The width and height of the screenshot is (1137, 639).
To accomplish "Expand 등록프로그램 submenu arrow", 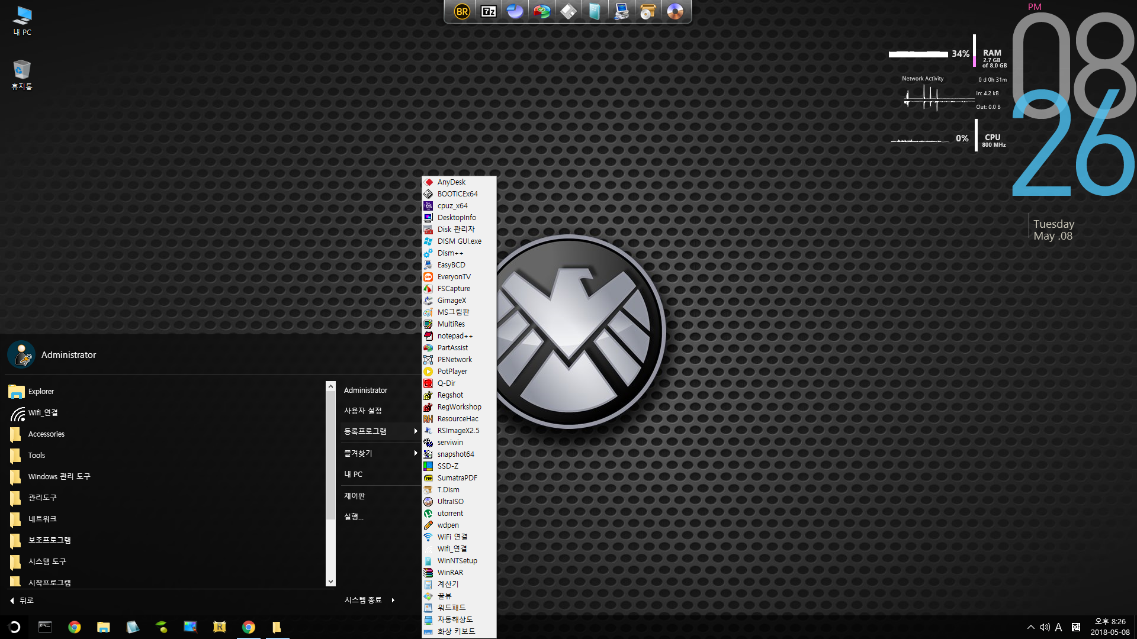I will [416, 431].
